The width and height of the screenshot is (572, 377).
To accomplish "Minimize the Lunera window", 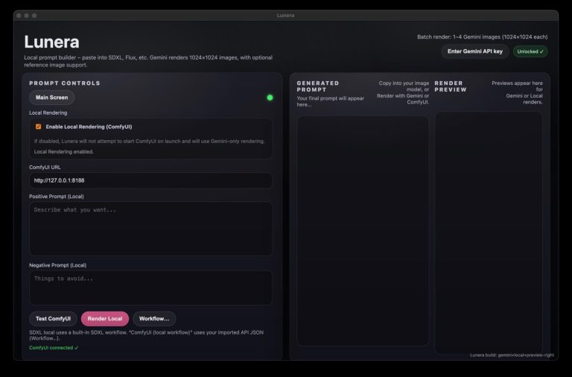I will click(28, 15).
